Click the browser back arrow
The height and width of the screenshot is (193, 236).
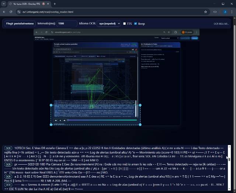[x=4, y=12]
